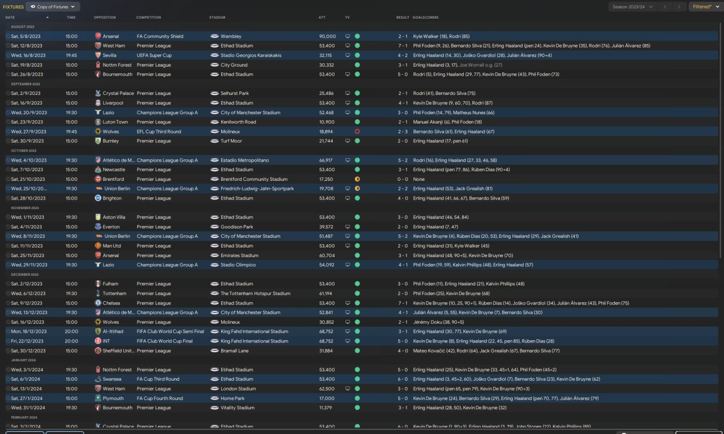Click the green result dot on the Sevilla row
The image size is (724, 434).
(x=357, y=55)
